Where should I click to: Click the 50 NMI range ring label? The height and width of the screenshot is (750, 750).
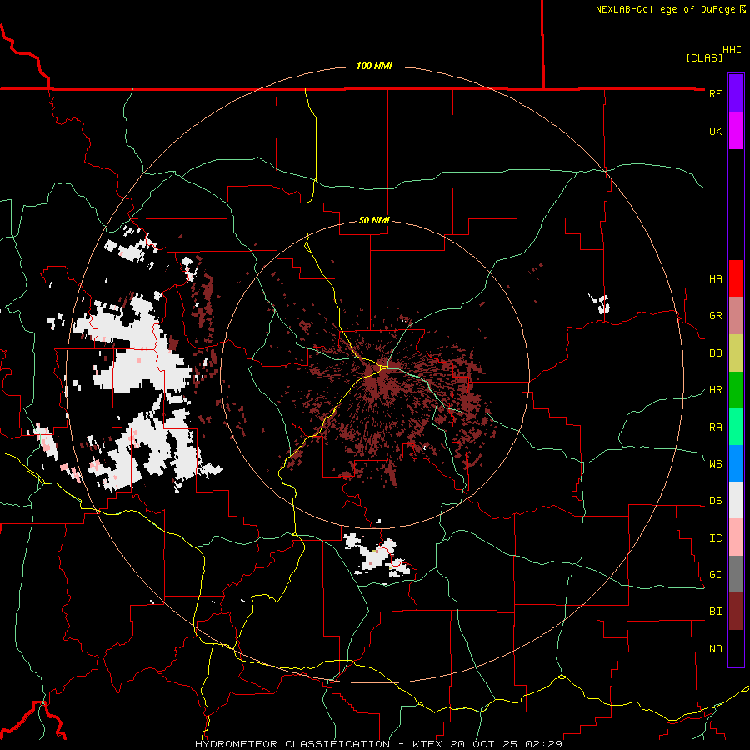[374, 221]
